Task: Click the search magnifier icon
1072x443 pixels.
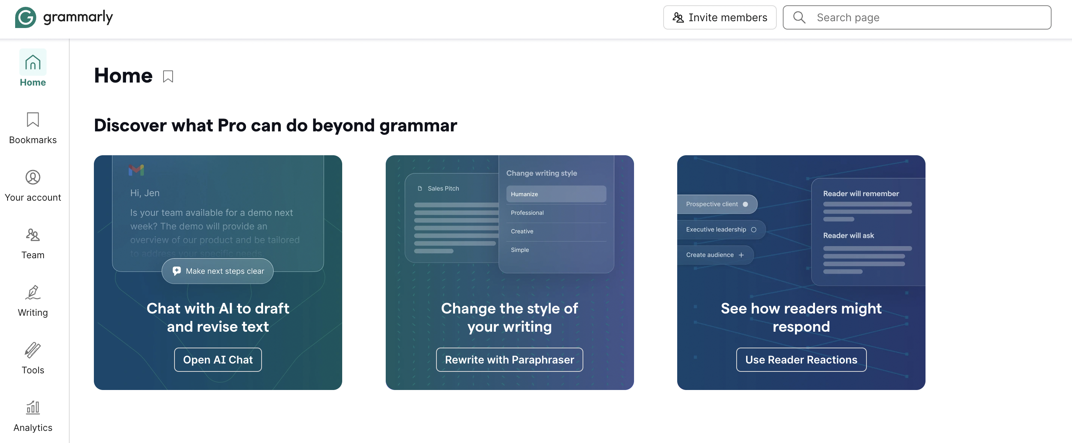Action: [799, 17]
